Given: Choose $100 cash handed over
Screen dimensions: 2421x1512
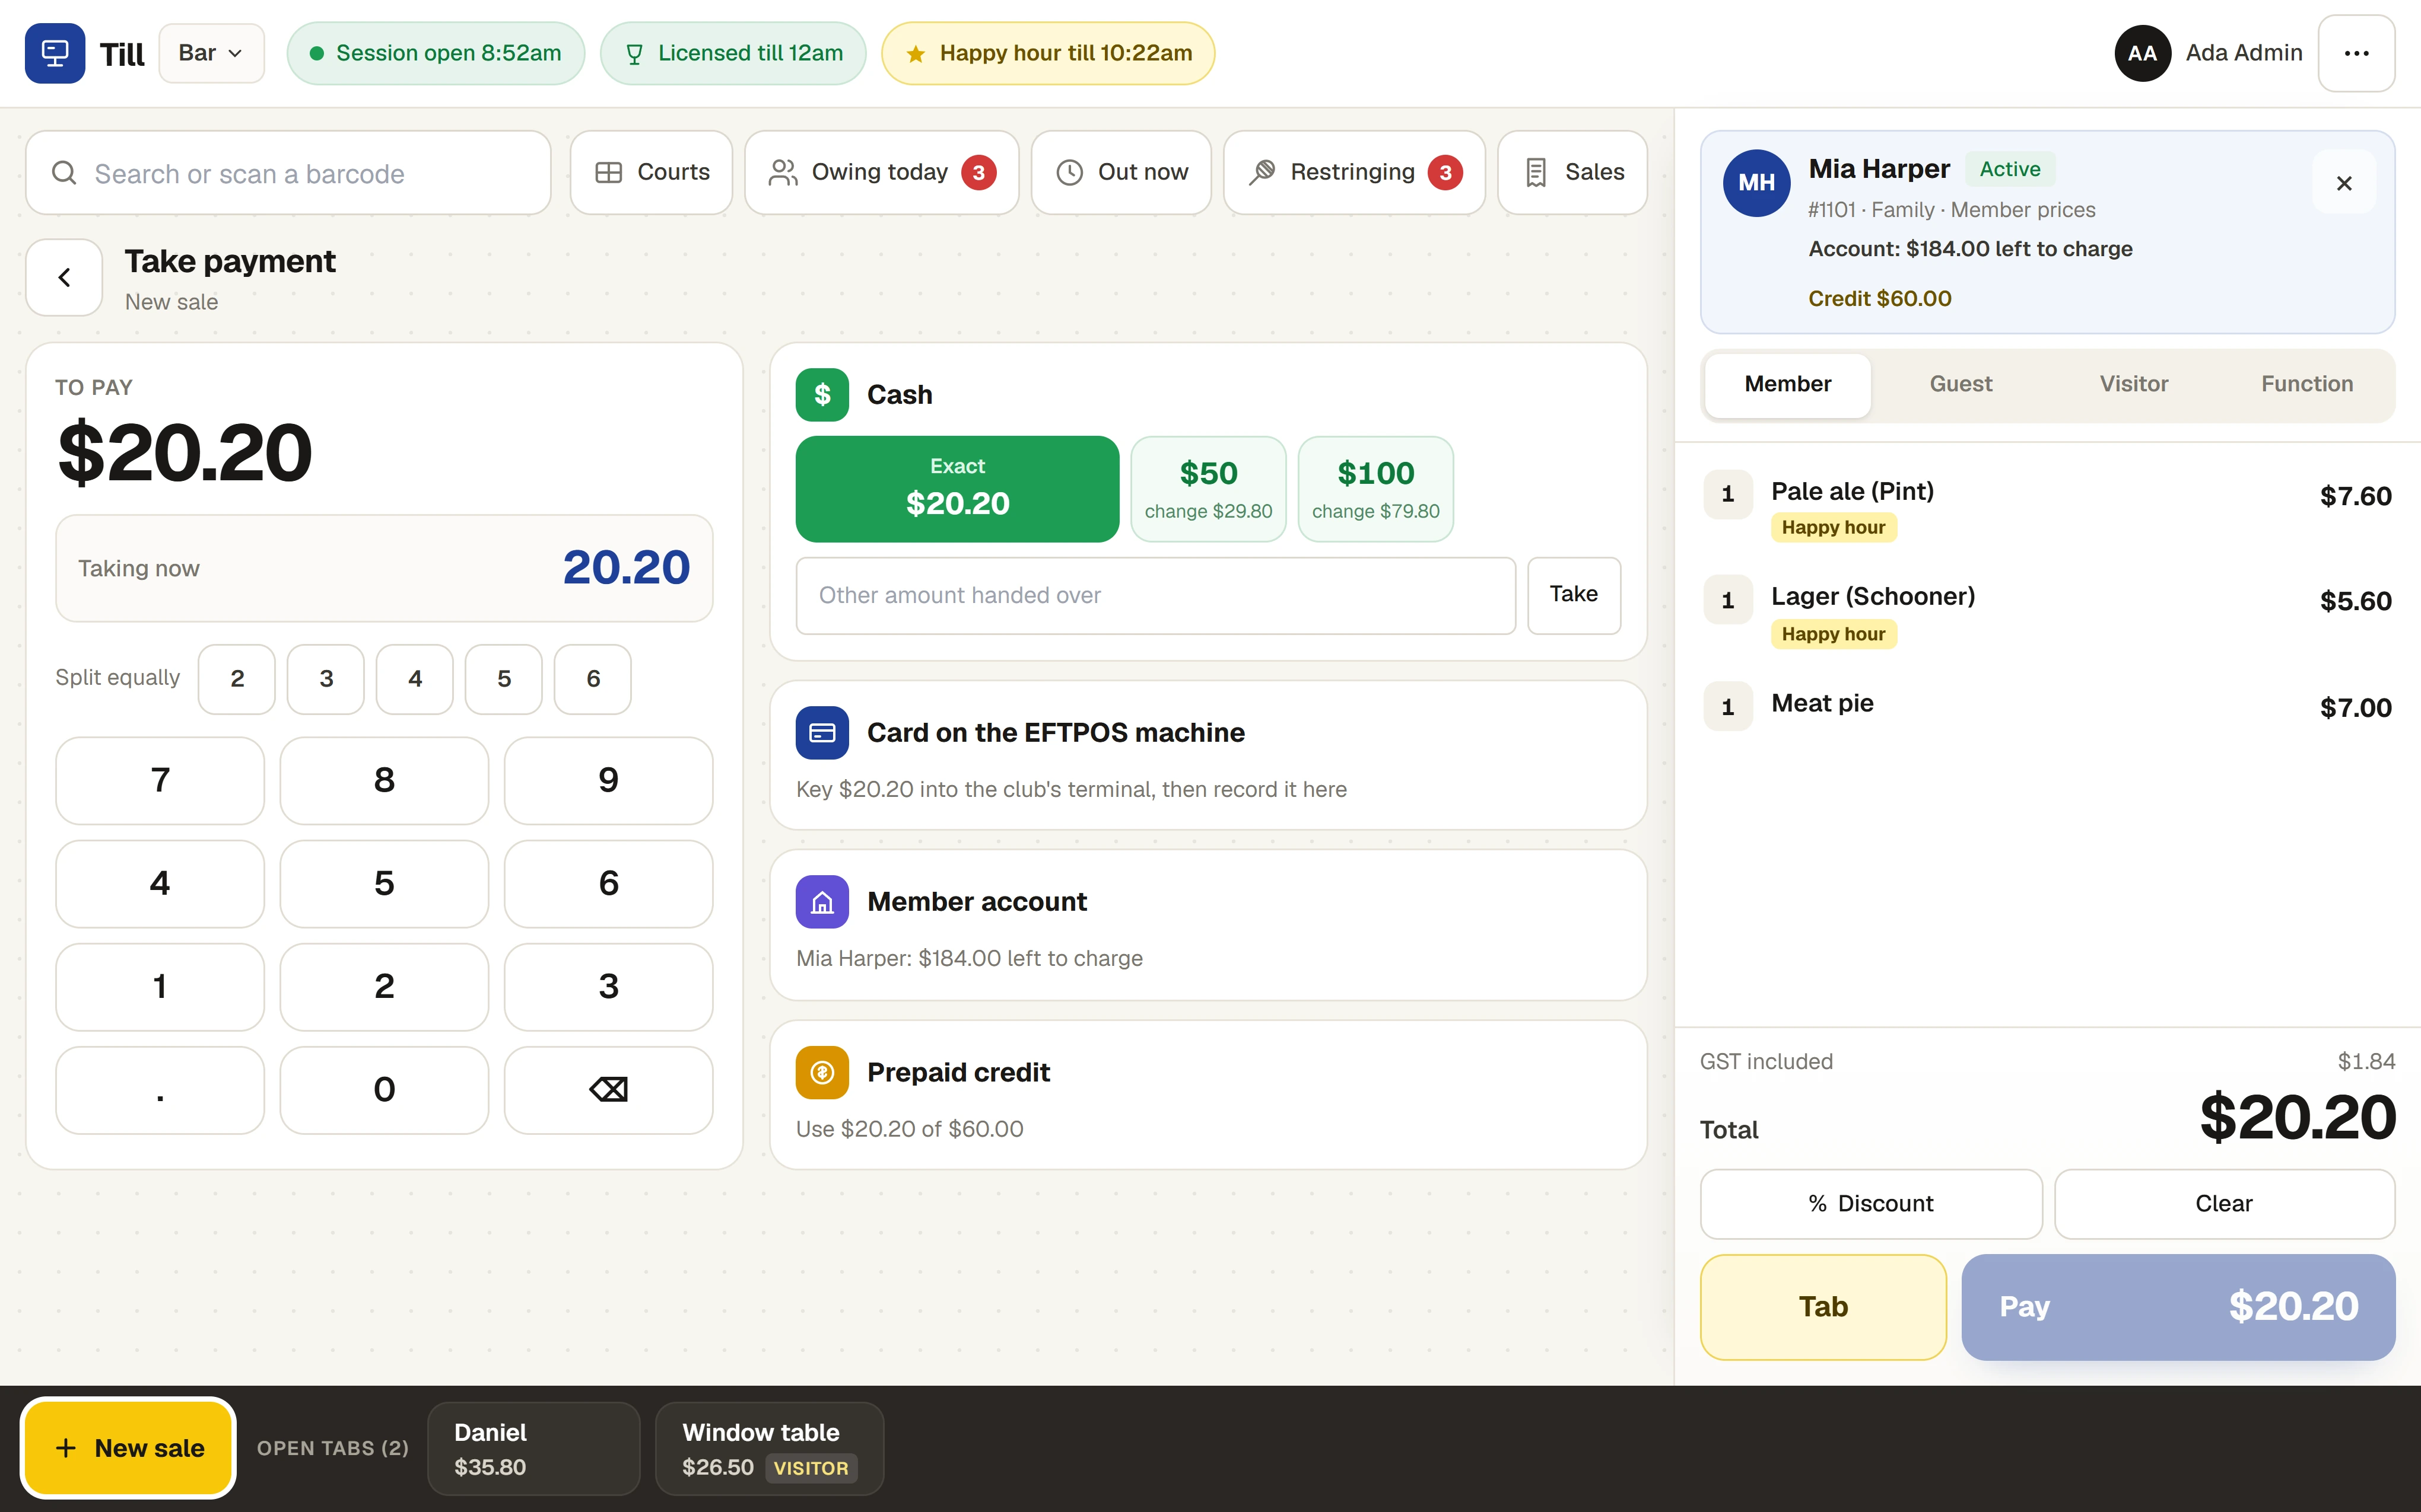Looking at the screenshot, I should [x=1375, y=489].
